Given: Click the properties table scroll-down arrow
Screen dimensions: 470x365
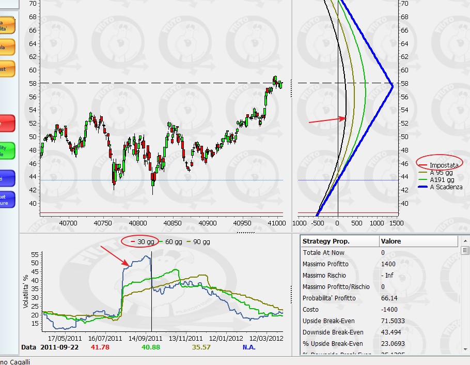Looking at the screenshot, I should tap(465, 349).
